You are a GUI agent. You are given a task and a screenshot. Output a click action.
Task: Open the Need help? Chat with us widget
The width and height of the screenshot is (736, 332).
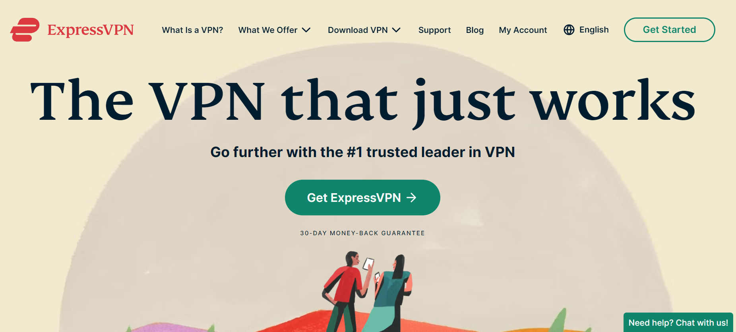678,322
